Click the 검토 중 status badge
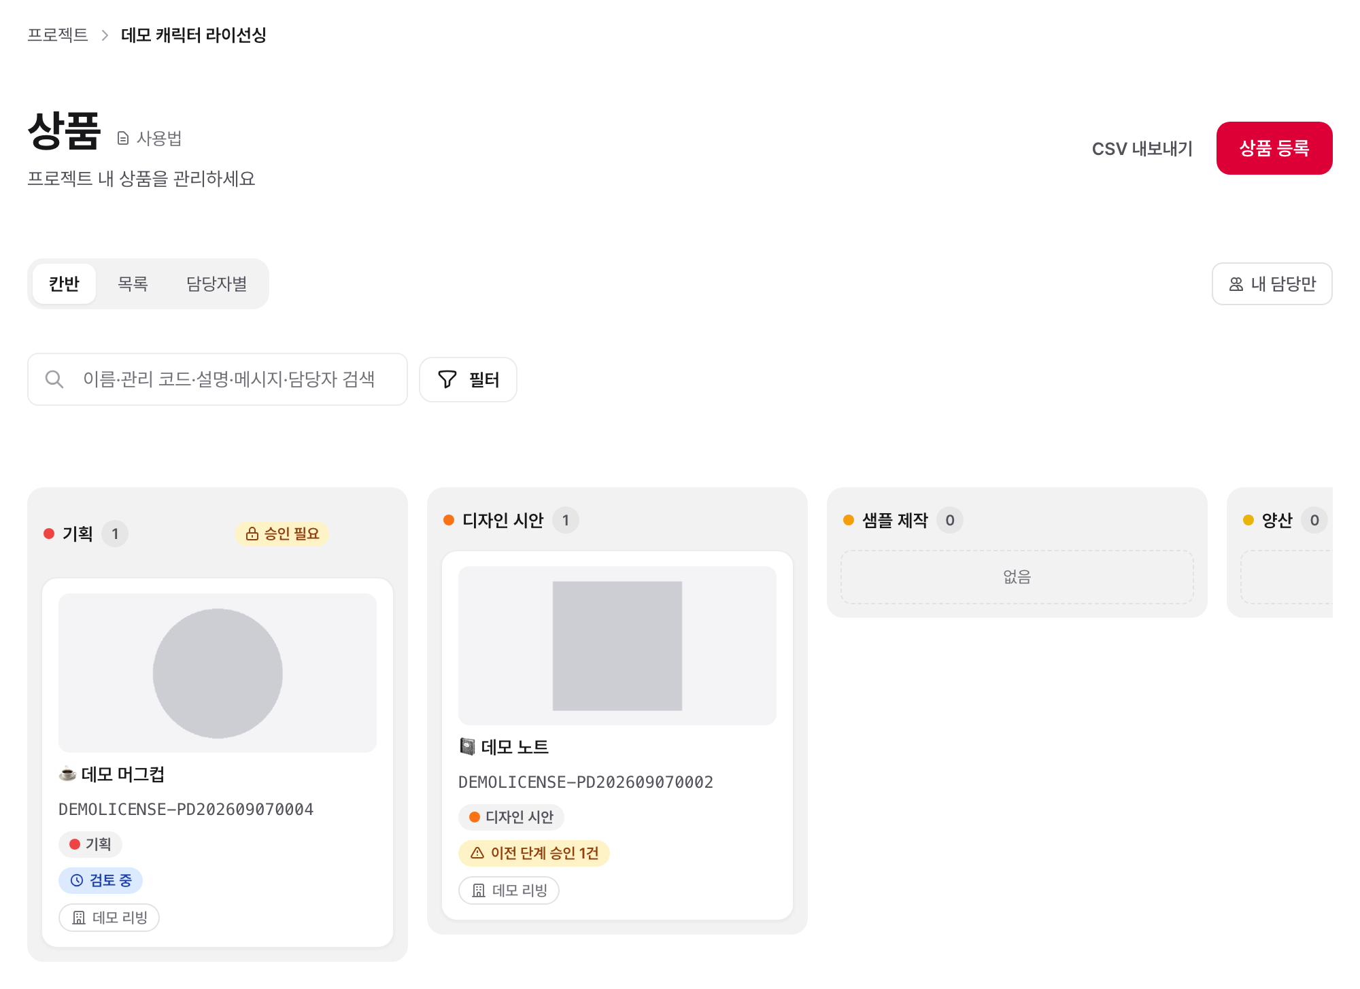 coord(101,880)
